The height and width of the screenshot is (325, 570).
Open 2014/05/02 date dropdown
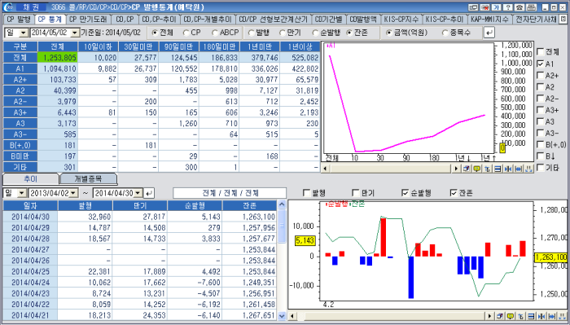[75, 33]
